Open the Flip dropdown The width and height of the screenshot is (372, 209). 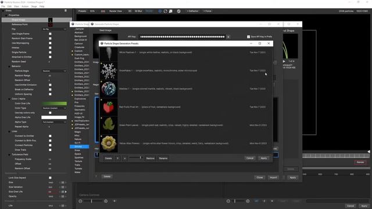point(54,29)
